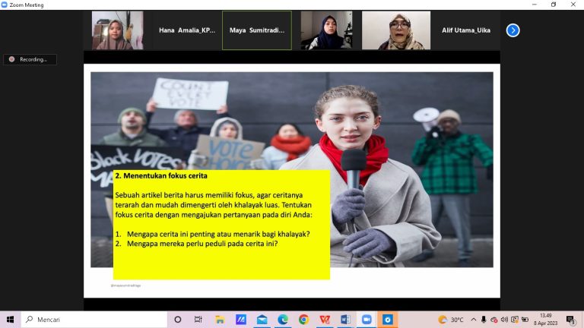Open Cortana circle icon on taskbar

(x=178, y=320)
